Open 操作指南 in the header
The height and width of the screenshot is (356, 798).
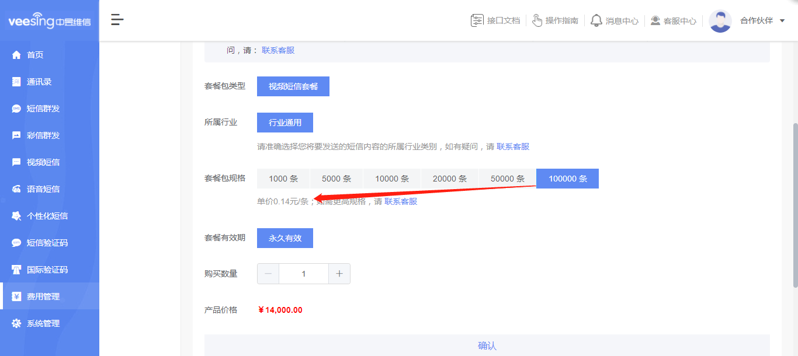click(x=562, y=20)
